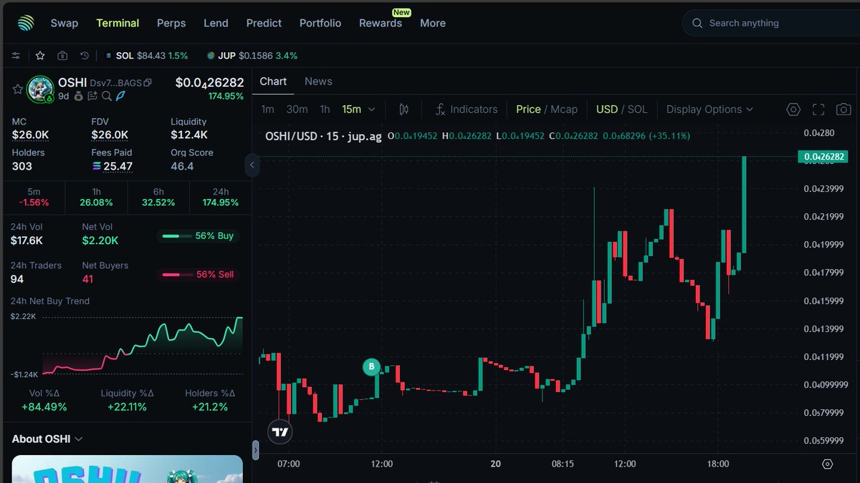Click the Search anything field
The image size is (860, 483).
(x=771, y=23)
